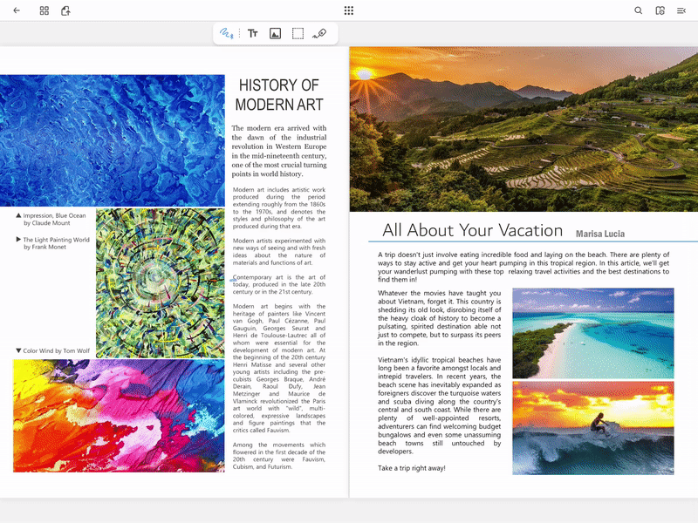Image resolution: width=698 pixels, height=523 pixels.
Task: Open the page thumbnails grid view
Action: coord(44,10)
